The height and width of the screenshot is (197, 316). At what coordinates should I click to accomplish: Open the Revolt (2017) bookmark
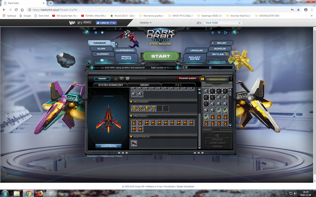[x=123, y=16]
